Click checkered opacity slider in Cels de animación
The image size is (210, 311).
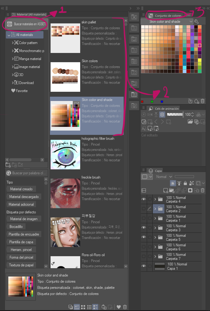pos(175,114)
